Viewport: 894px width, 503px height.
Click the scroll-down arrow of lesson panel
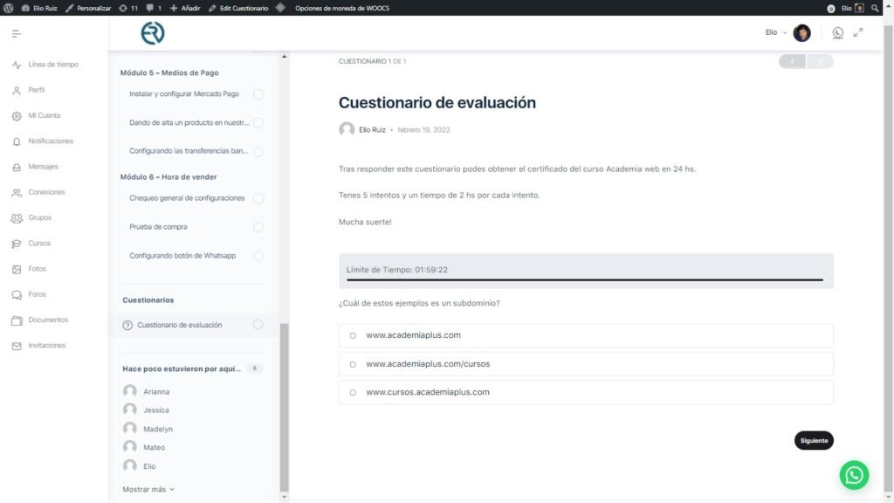click(x=284, y=497)
